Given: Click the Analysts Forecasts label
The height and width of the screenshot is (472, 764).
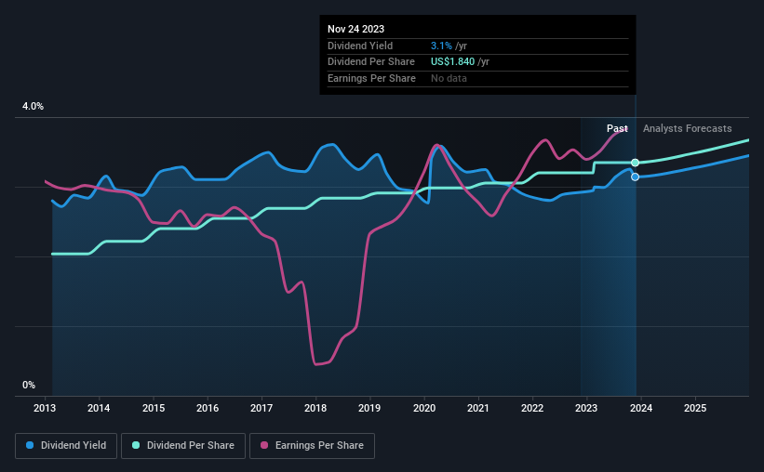Looking at the screenshot, I should point(687,128).
